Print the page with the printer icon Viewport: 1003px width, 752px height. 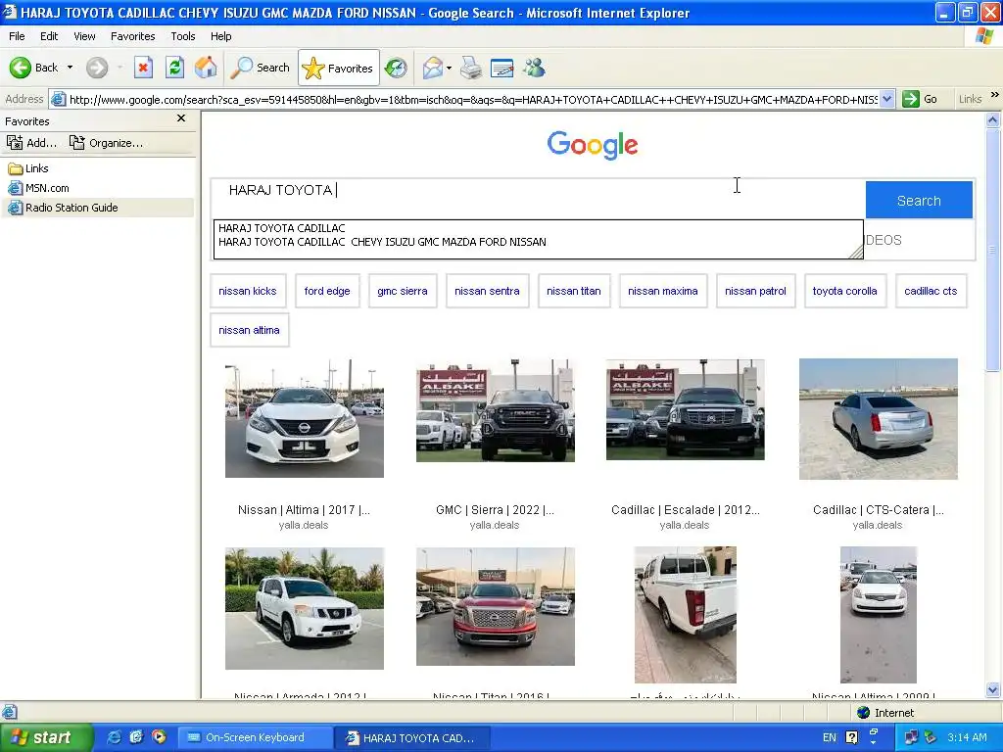pyautogui.click(x=471, y=68)
